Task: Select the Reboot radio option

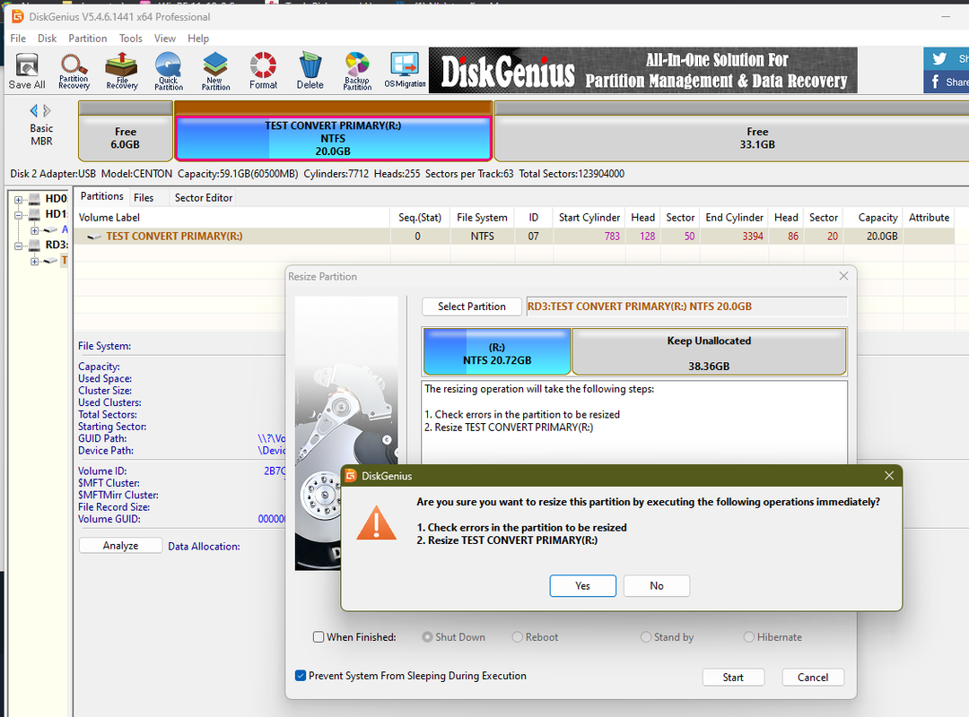Action: pos(518,636)
